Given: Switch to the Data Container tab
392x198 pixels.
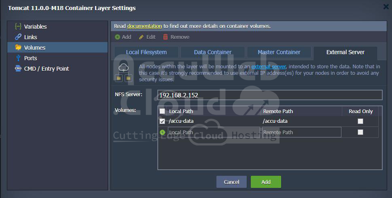Looking at the screenshot, I should click(213, 52).
